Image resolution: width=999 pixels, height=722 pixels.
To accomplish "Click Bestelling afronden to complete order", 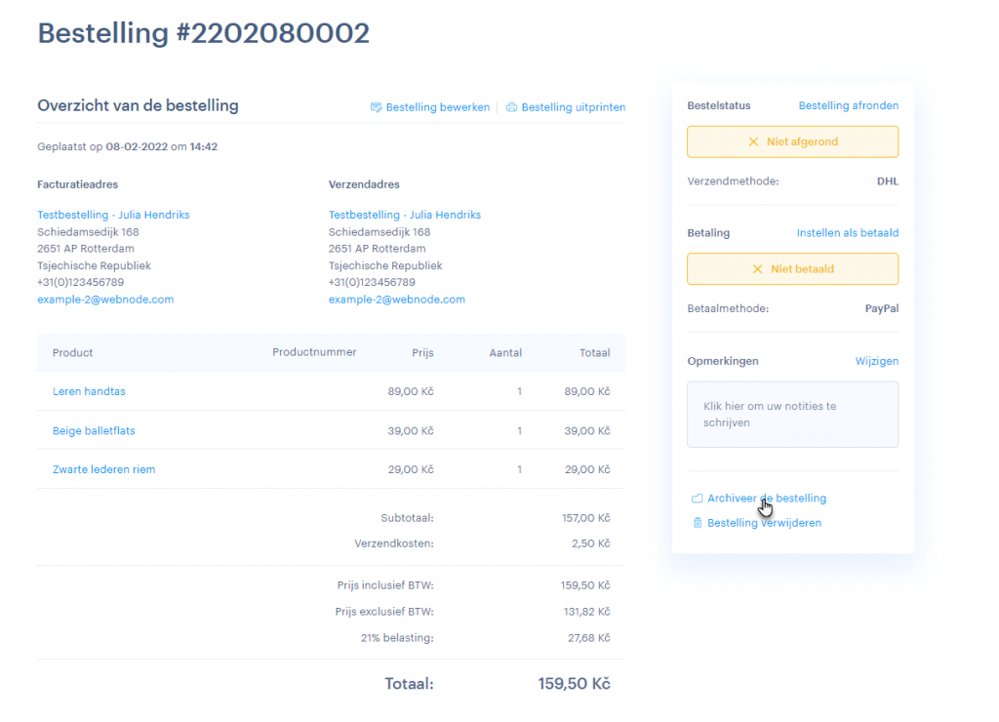I will point(848,105).
